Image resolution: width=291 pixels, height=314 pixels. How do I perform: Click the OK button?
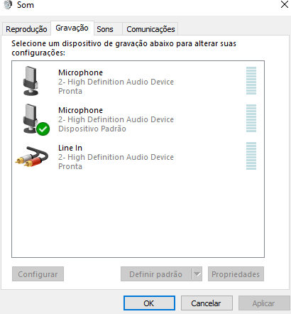149,303
